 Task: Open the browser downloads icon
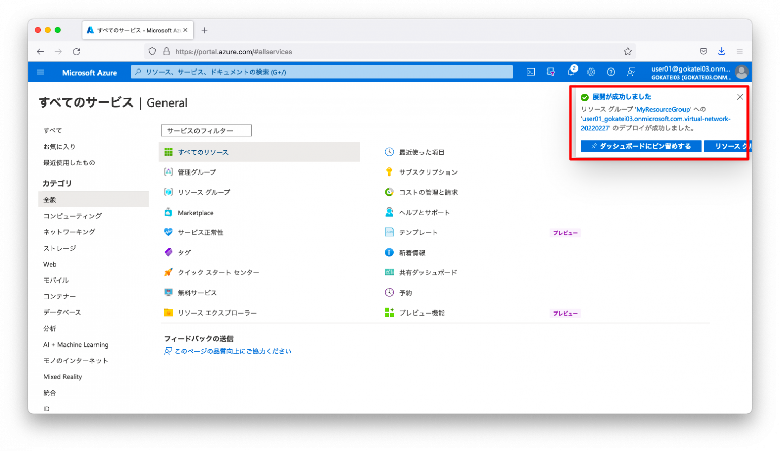(721, 51)
